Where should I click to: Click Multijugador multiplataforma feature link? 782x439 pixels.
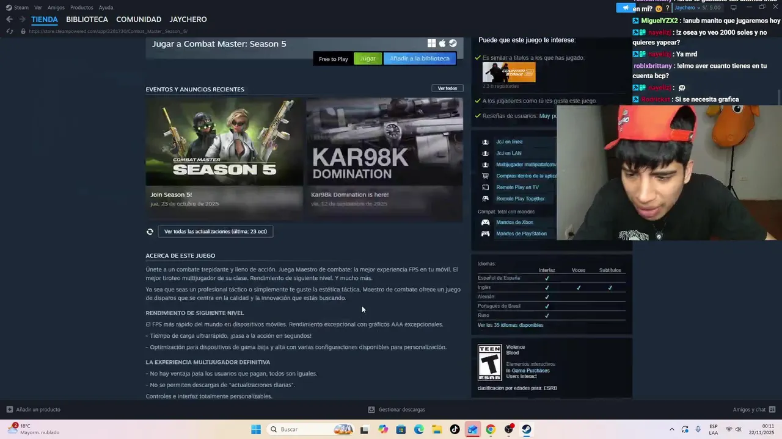[x=526, y=165]
